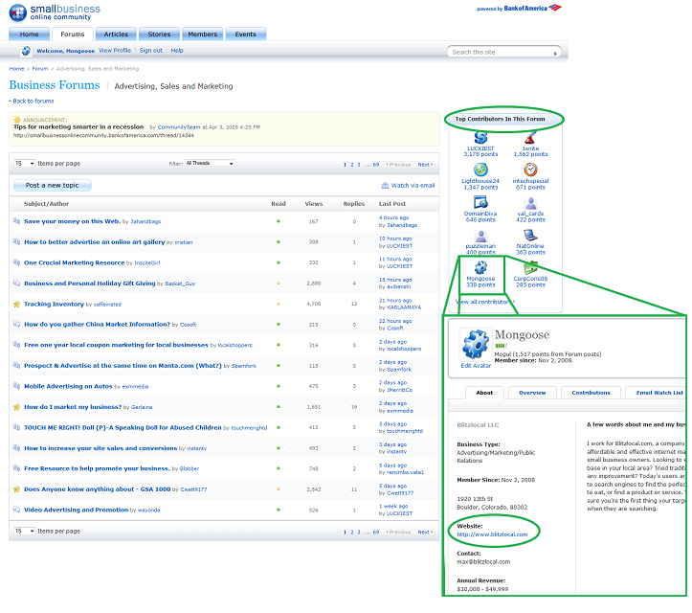This screenshot has height=613, width=692.
Task: Open Events tab
Action: (245, 34)
